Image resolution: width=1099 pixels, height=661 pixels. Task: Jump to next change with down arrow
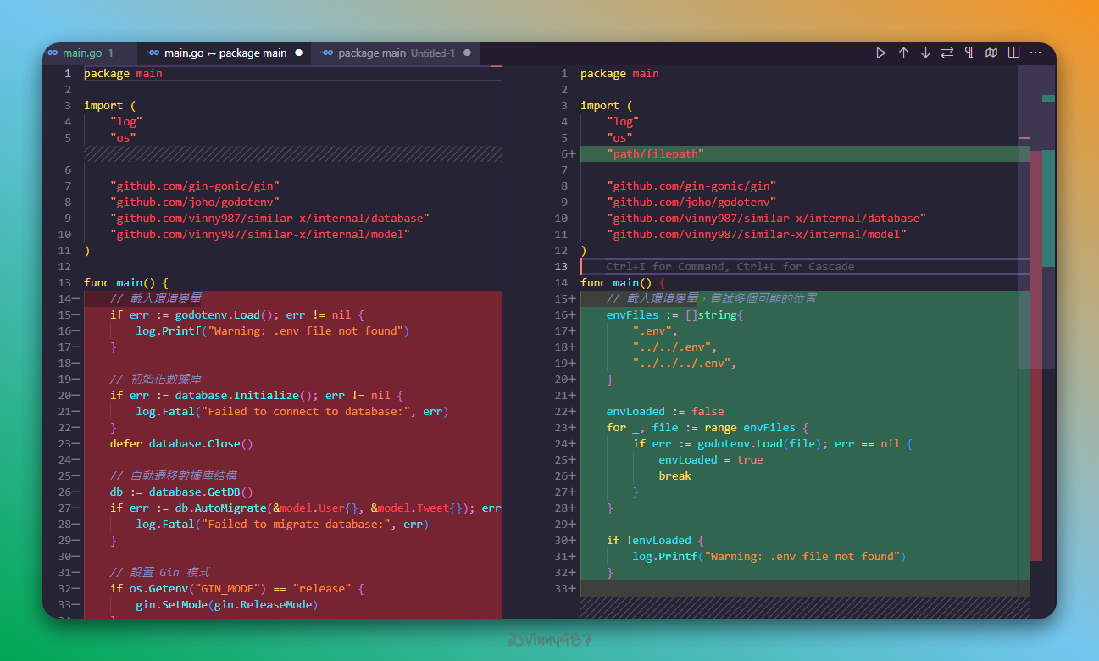click(925, 53)
